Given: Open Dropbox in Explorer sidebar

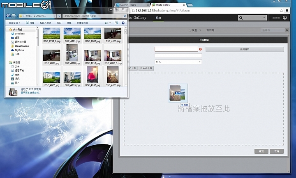Looking at the screenshot, I should [x=18, y=34].
